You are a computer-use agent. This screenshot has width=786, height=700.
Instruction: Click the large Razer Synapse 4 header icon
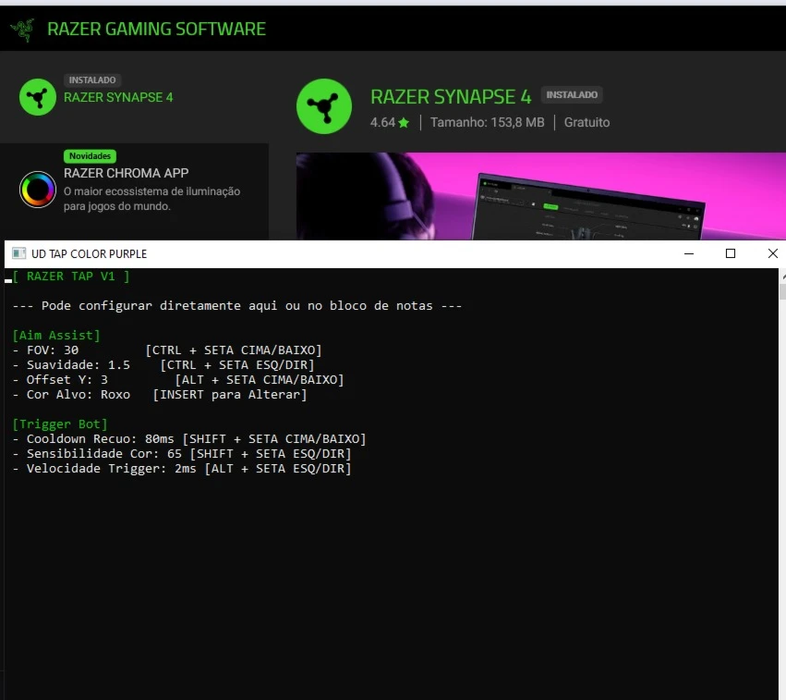click(324, 106)
